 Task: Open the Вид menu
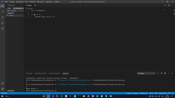click(27, 2)
